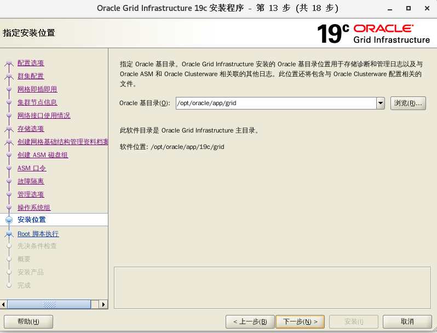437x333 pixels.
Task: Expand the Oracle 基目录 dropdown arrow
Action: [381, 103]
